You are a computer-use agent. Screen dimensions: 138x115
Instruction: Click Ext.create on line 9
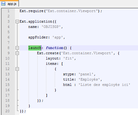(48, 53)
